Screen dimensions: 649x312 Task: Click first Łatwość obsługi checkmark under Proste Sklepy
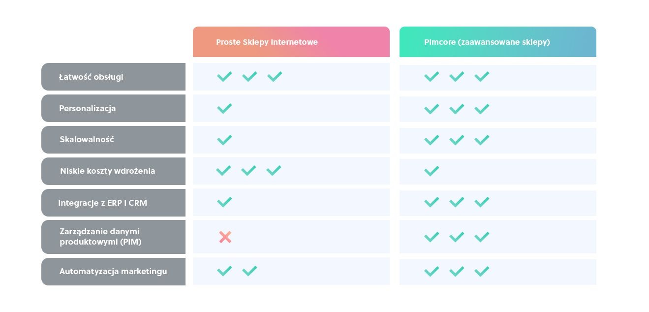tap(224, 76)
